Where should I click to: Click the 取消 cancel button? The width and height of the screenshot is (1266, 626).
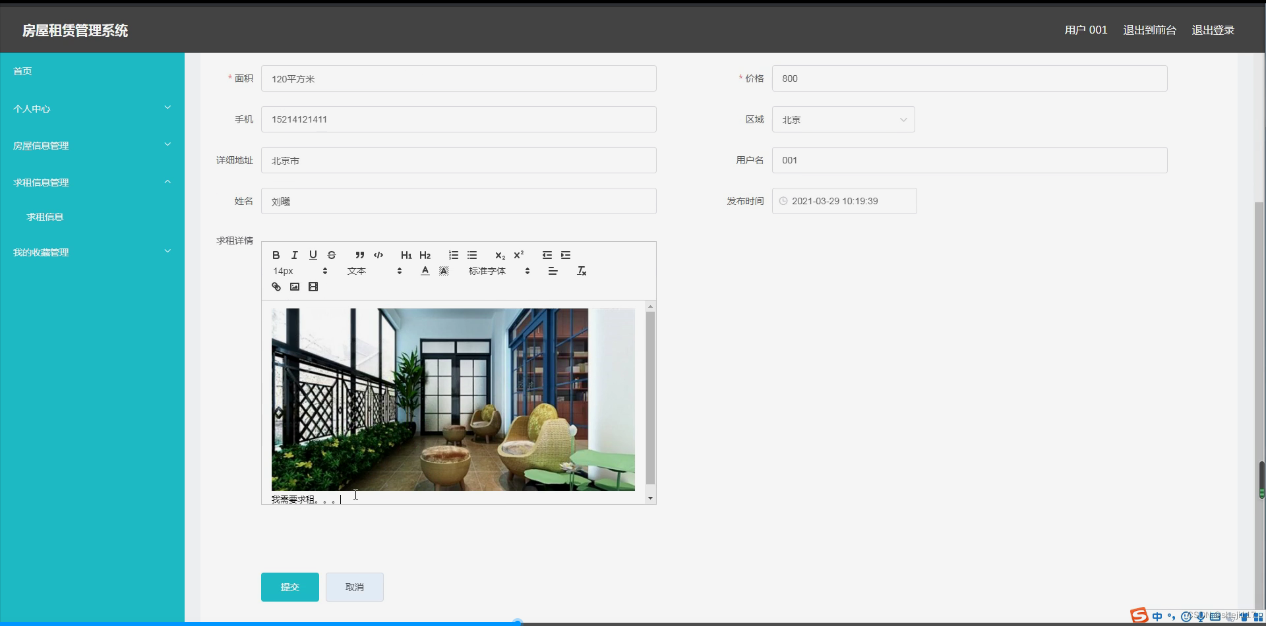point(354,586)
